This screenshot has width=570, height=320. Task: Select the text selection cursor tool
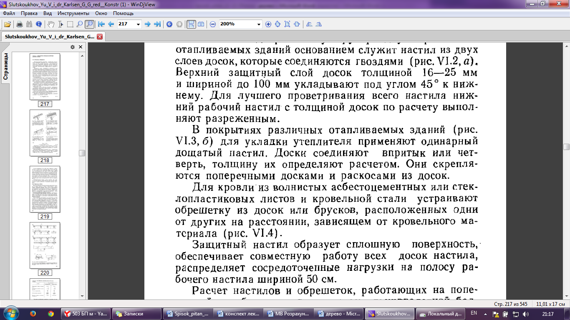coord(61,24)
